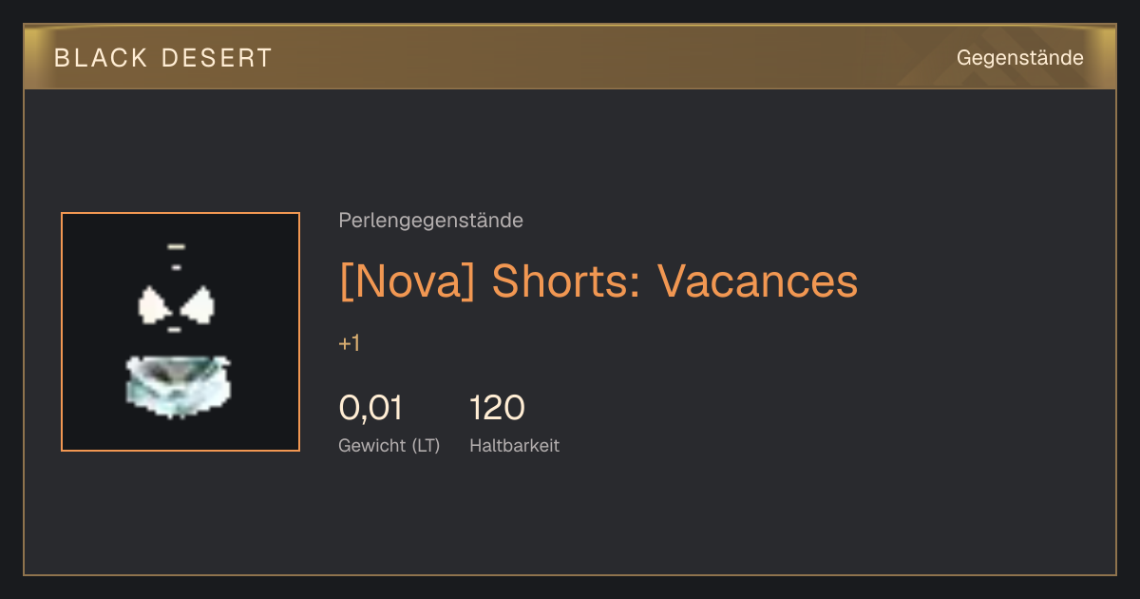Select the item icon thumbnail box
The width and height of the screenshot is (1140, 599).
tap(180, 332)
